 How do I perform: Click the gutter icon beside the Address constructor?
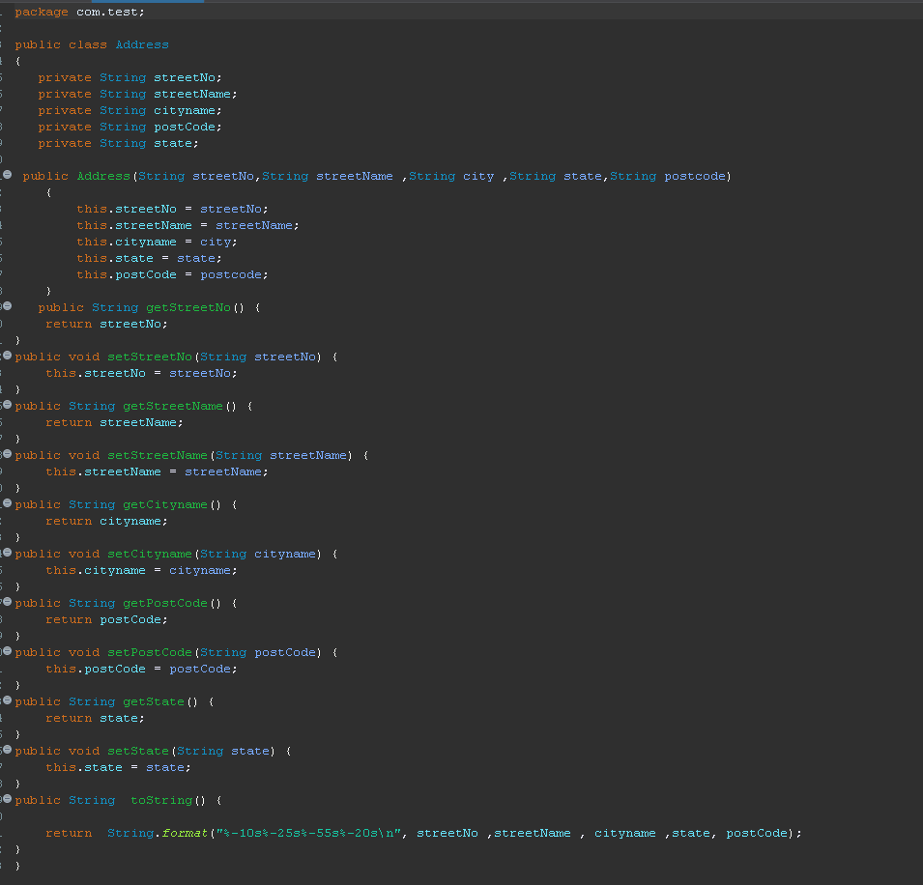(8, 175)
